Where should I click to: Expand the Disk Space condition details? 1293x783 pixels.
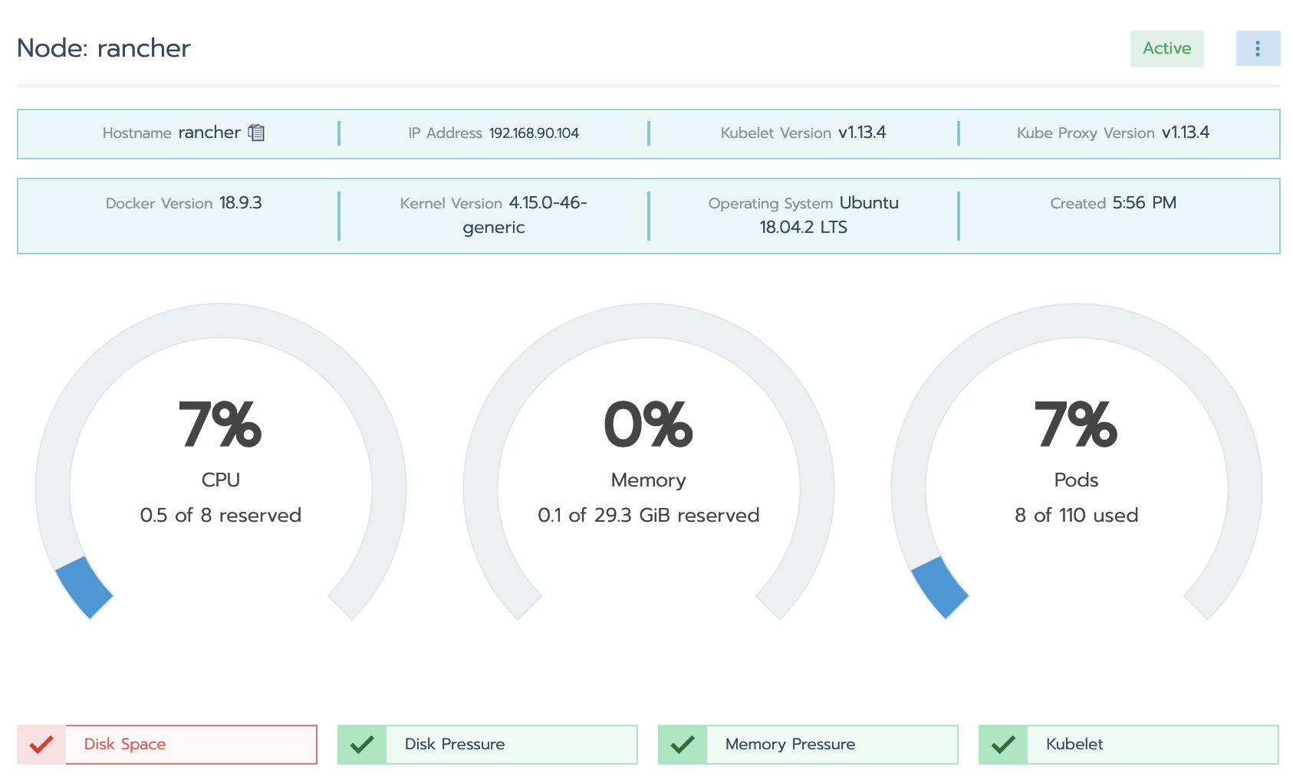(190, 743)
